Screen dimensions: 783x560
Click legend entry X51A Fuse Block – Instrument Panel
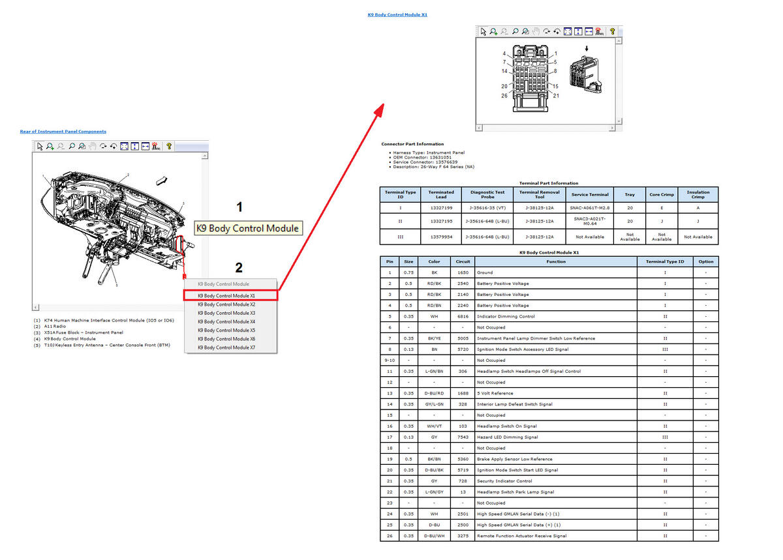(78, 332)
